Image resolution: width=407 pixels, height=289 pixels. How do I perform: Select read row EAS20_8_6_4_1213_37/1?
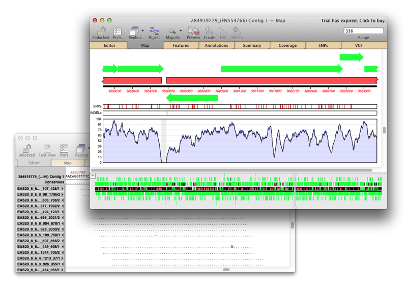[x=40, y=258]
